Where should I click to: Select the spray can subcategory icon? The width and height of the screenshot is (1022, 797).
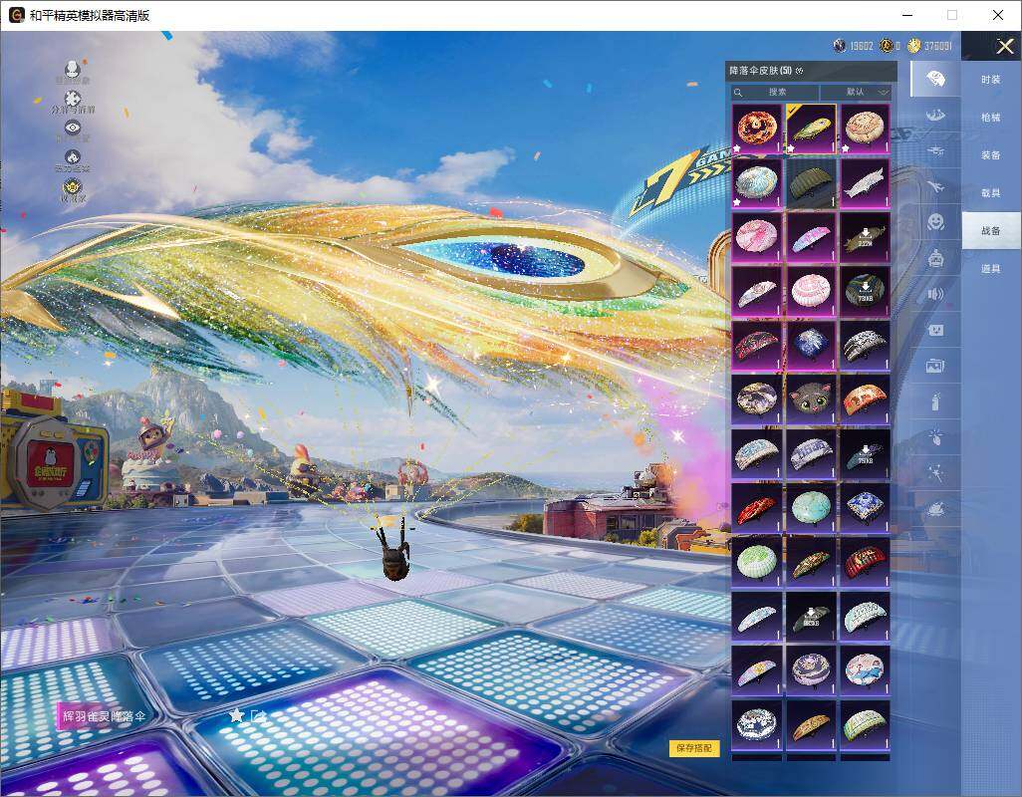coord(935,402)
